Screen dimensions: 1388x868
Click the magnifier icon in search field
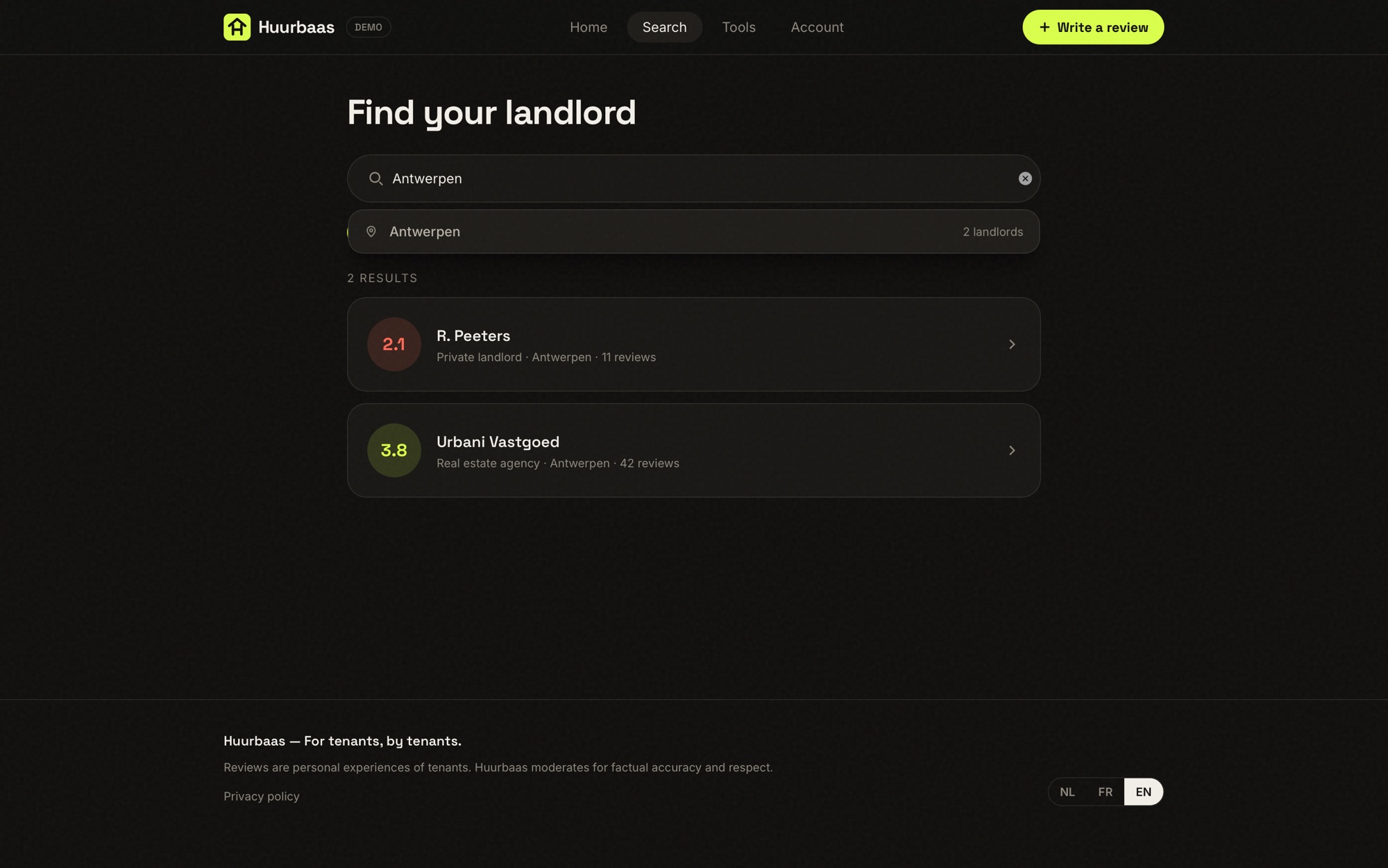(375, 178)
